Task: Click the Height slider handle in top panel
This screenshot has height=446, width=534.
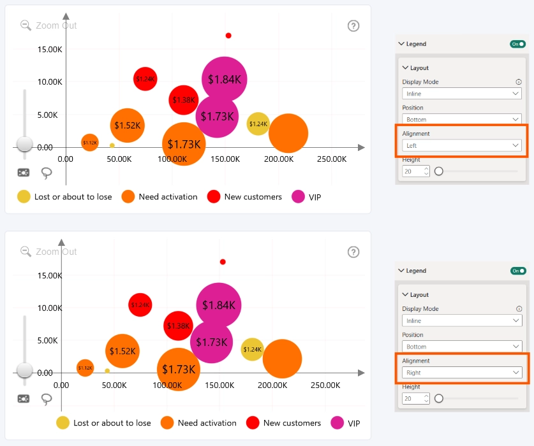Action: [439, 171]
